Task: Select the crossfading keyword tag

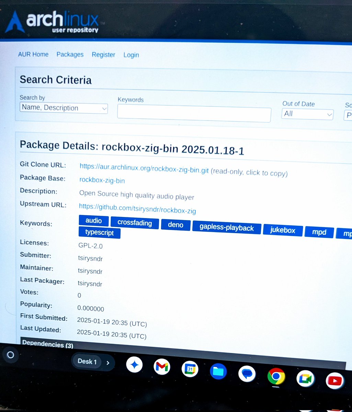Action: (x=135, y=223)
